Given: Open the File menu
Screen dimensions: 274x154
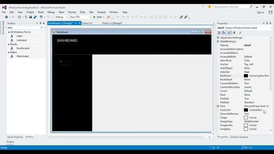Looking at the screenshot, I should tap(4, 12).
